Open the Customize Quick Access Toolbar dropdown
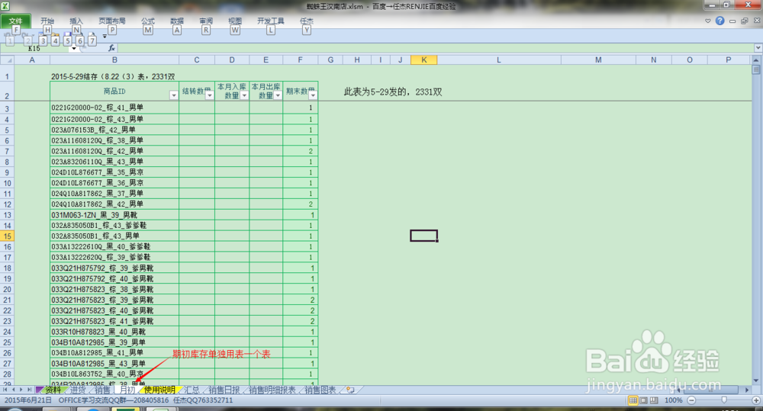763x411 pixels. [105, 37]
